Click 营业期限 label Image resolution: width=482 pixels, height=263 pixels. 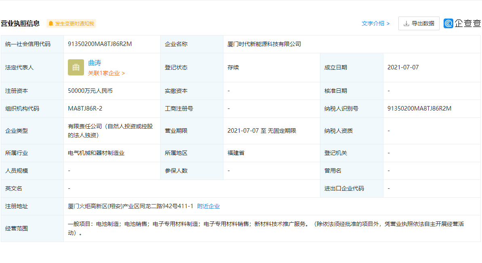[x=176, y=131]
